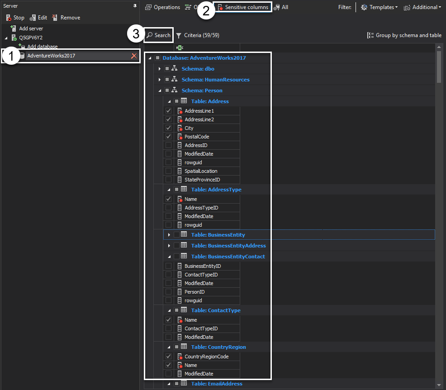
Task: Click the Schema: dbo icon
Action: tap(174, 69)
